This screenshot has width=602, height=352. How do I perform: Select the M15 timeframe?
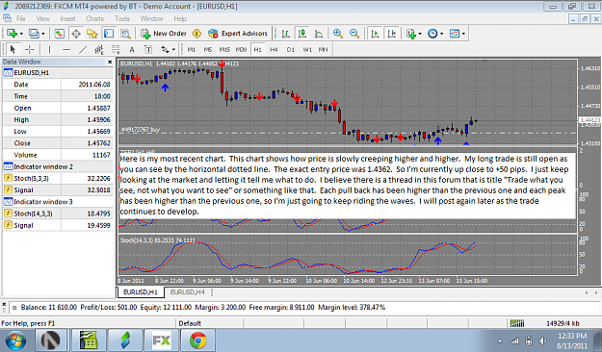[x=224, y=49]
